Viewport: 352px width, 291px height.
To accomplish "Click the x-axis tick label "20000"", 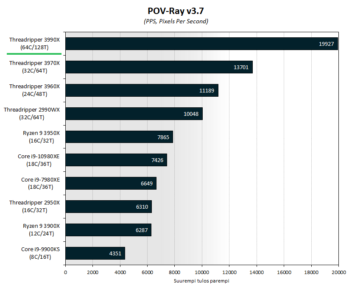I will 339,272.
